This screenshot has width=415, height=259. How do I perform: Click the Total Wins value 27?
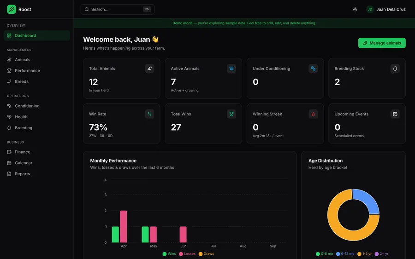(176, 127)
